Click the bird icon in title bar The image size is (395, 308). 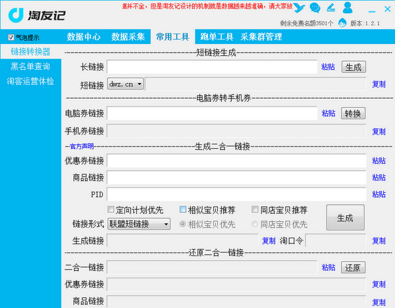tap(300, 8)
